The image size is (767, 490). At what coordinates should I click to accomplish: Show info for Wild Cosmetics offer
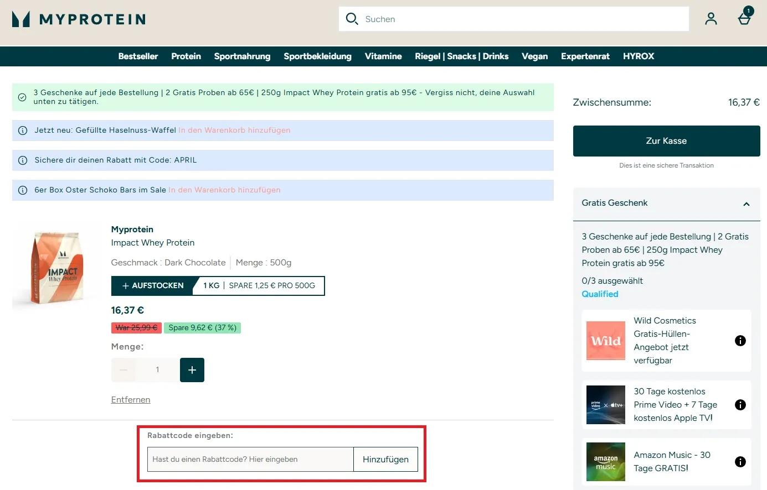coord(740,341)
